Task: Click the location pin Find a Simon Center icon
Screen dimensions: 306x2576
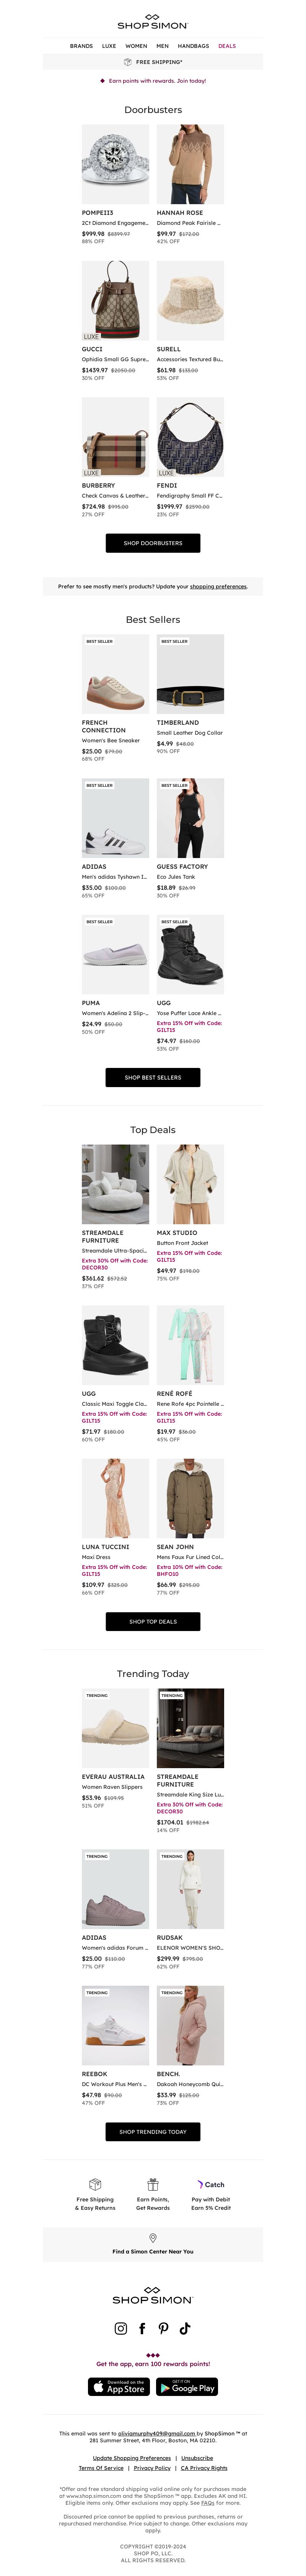Action: pos(153,2238)
